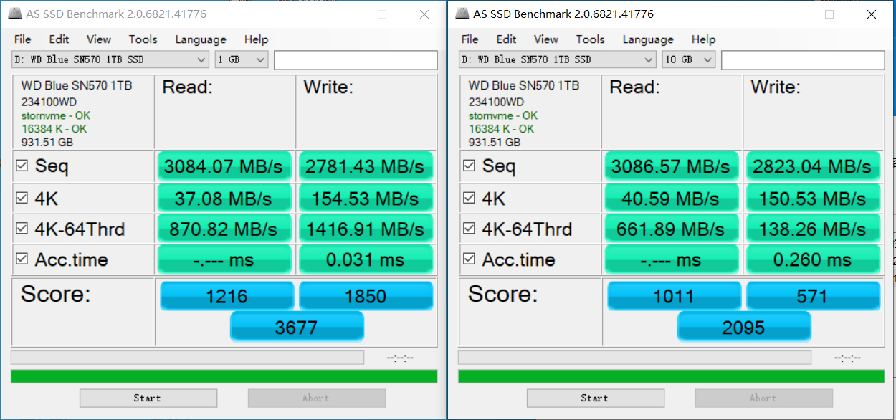
Task: Open Help menu in right window
Action: (x=703, y=39)
